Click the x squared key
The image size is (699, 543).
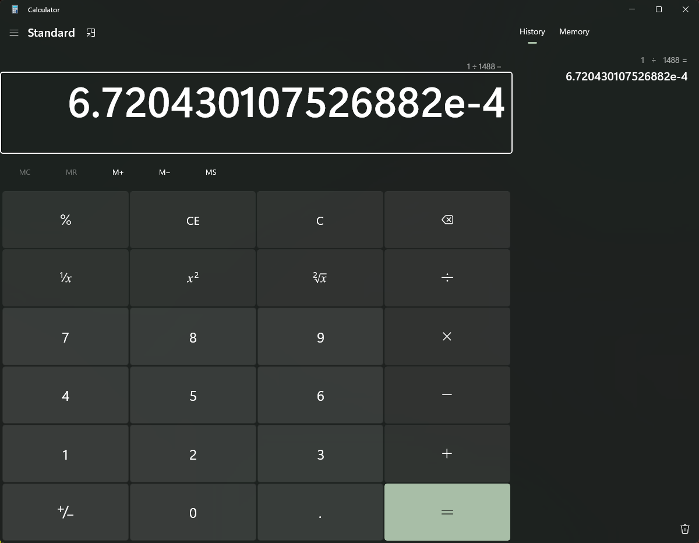(193, 278)
